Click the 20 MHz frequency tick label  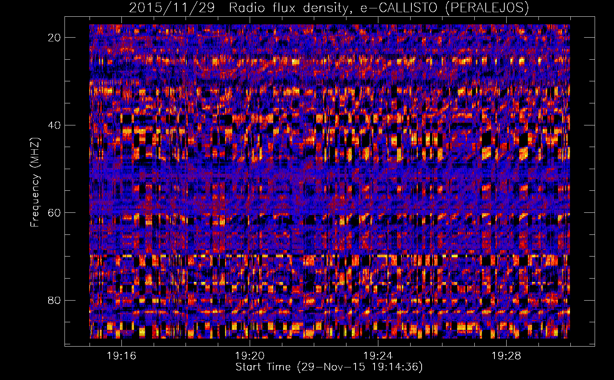(55, 38)
